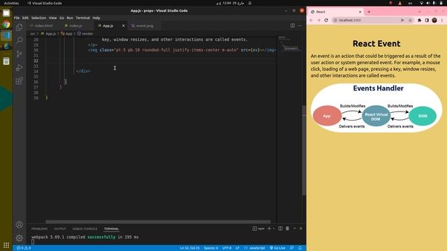447x251 pixels.
Task: Open the Manage gear in VS Code
Action: [20, 238]
